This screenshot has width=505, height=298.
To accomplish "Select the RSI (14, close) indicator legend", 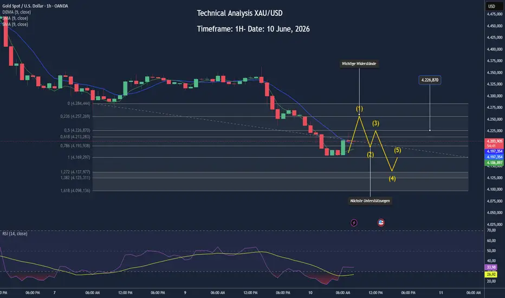I will 15,233.
